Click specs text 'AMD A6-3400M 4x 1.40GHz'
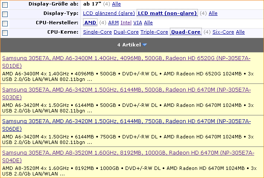 [35, 74]
